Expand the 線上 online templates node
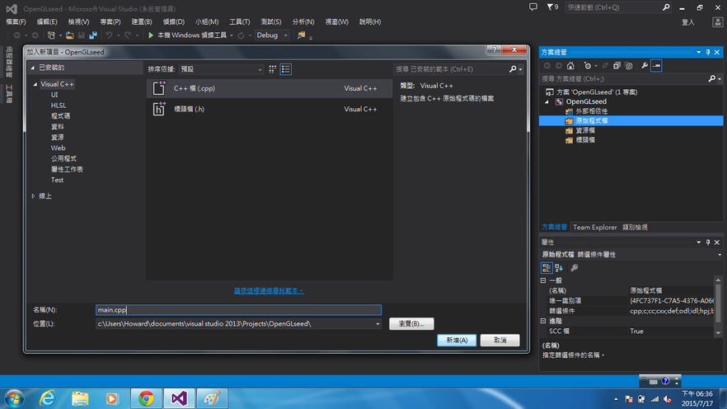 [33, 196]
